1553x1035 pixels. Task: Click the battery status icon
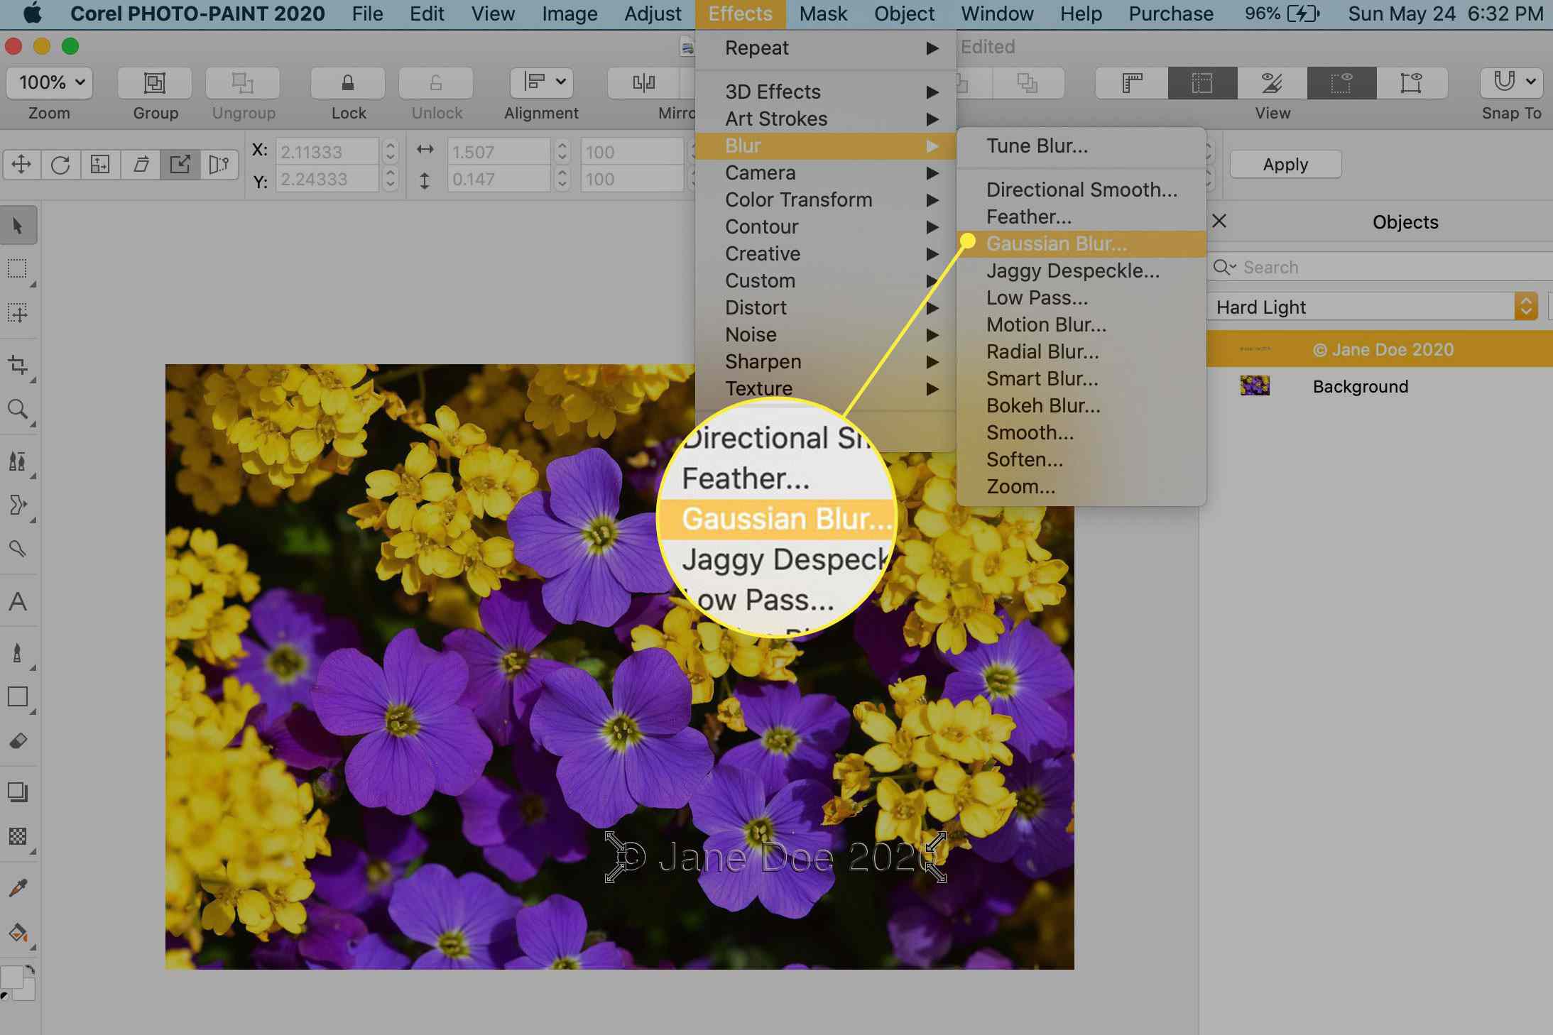[x=1304, y=13]
